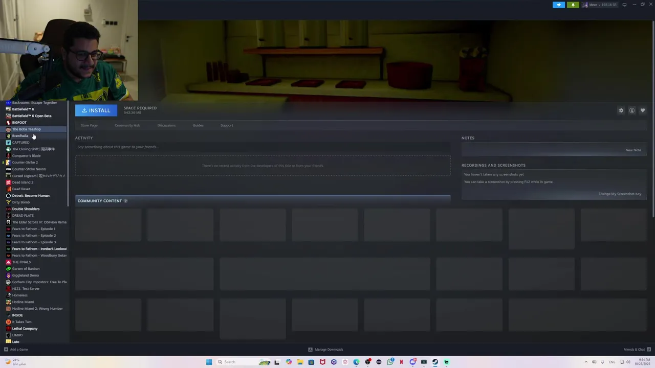This screenshot has height=368, width=655.
Task: Select INSIDE in library list
Action: click(34, 315)
